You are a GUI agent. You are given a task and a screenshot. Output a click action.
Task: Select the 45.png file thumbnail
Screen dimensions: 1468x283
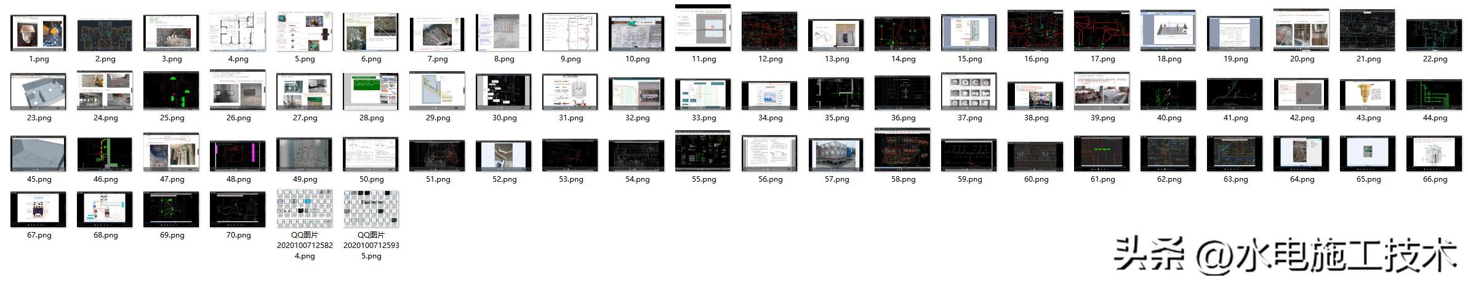click(38, 154)
